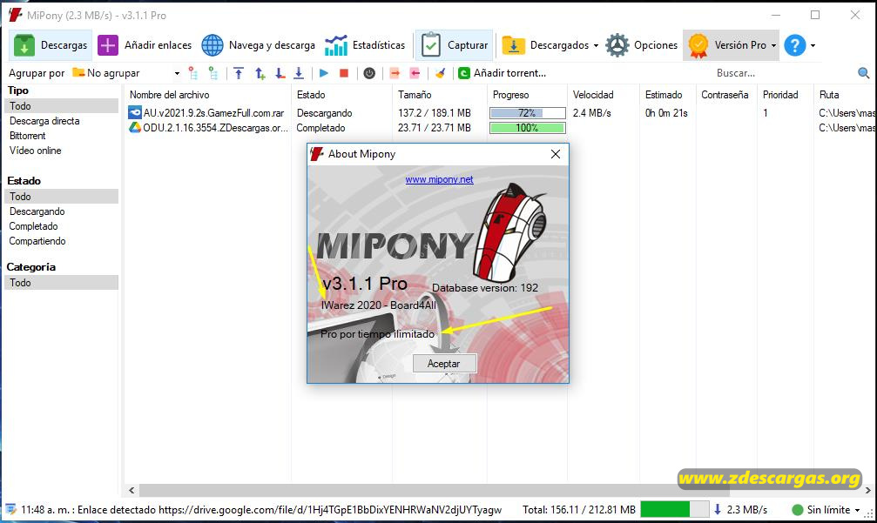The image size is (877, 523).
Task: Select Todo under Tipo
Action: (x=62, y=105)
